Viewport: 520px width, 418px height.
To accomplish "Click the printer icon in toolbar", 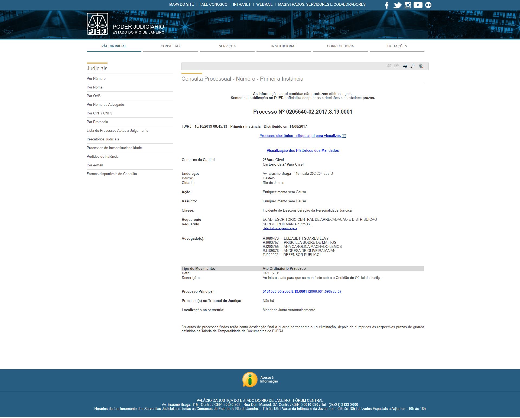I will 405,66.
